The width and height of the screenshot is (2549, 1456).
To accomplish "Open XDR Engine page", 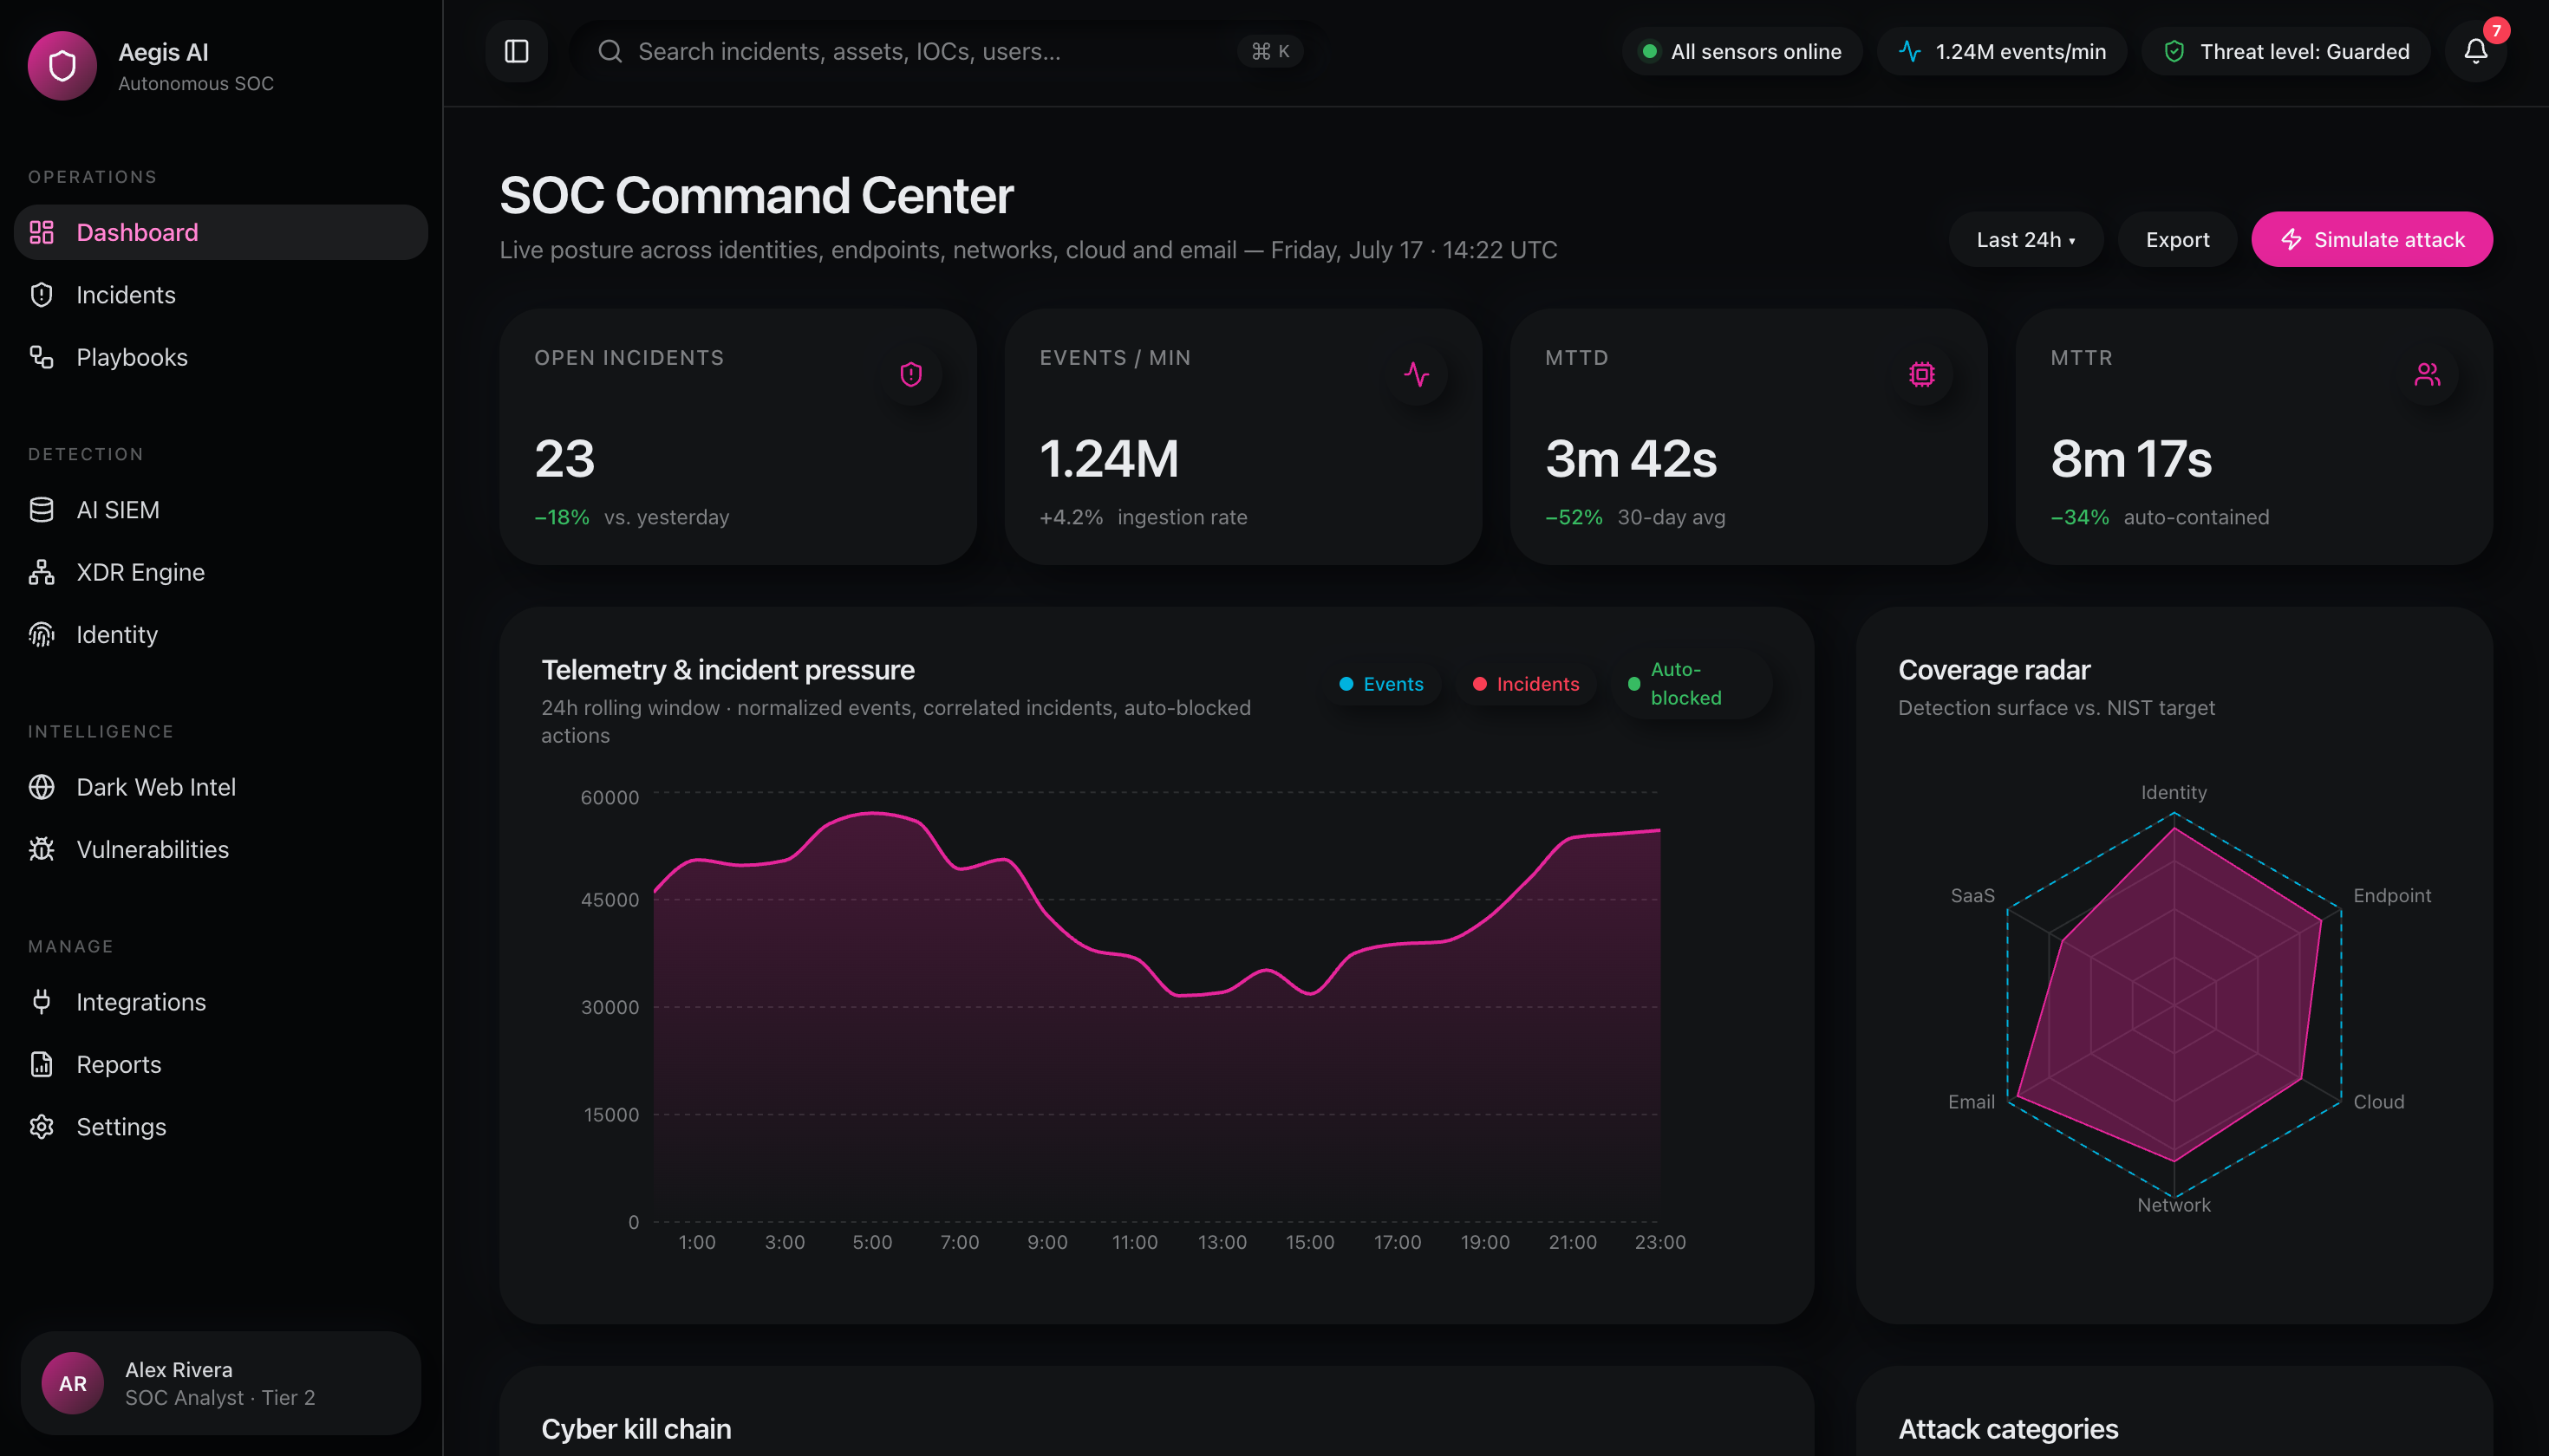I will (x=221, y=572).
